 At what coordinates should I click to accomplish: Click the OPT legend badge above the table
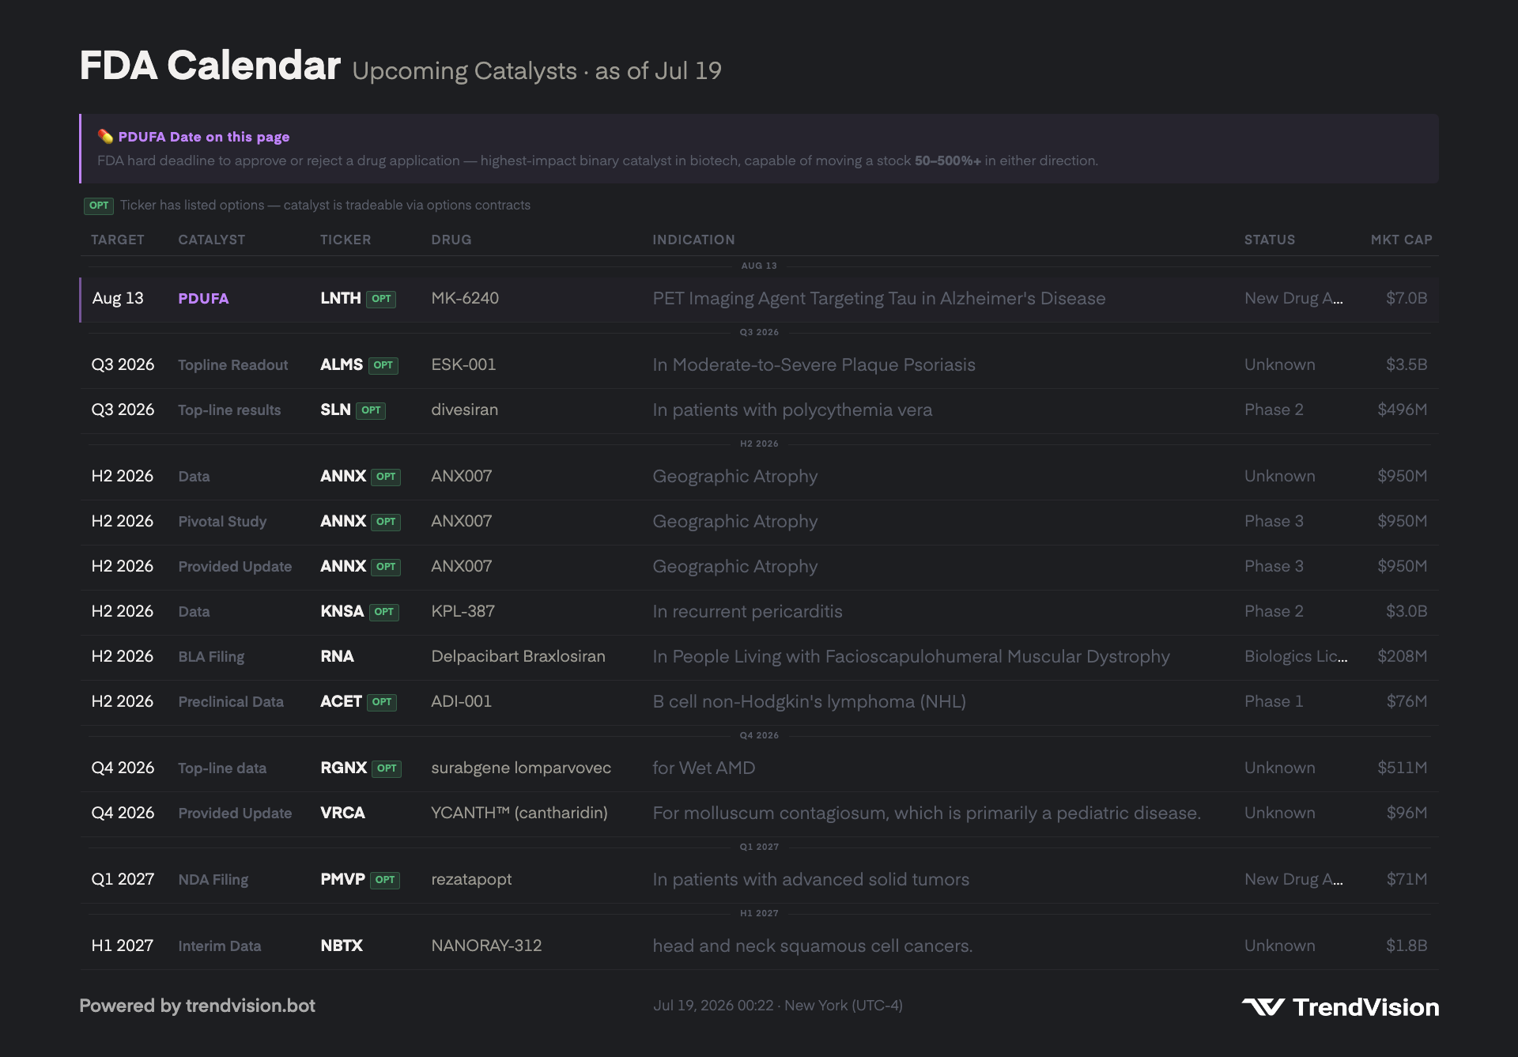click(99, 206)
